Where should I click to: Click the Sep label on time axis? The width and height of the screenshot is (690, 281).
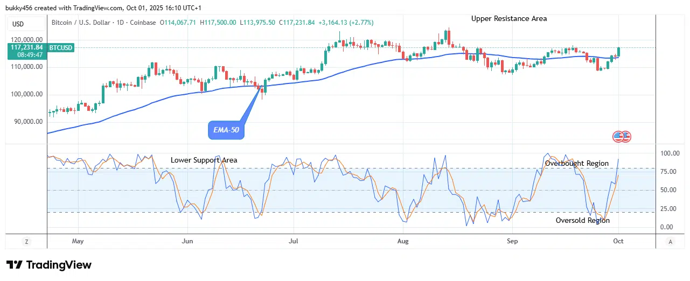coord(512,241)
